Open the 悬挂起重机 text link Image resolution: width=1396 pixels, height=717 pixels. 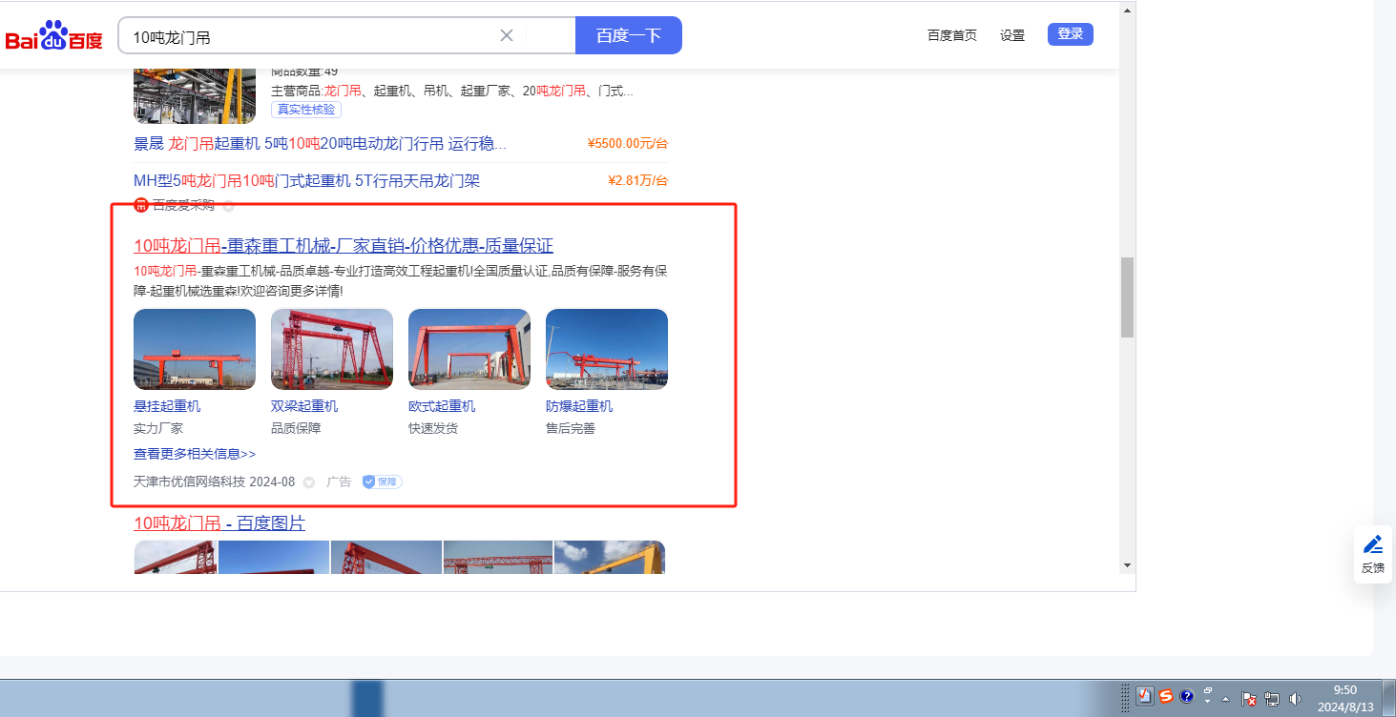167,406
